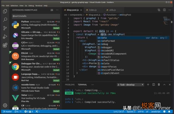Open notifications bell in status bar
This screenshot has height=114, width=174.
click(169, 112)
